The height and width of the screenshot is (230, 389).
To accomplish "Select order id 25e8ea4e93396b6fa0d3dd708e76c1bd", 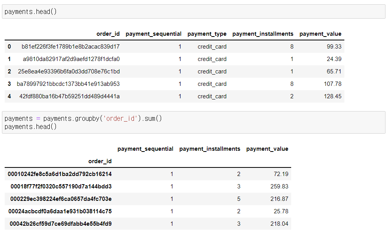I will pos(69,71).
